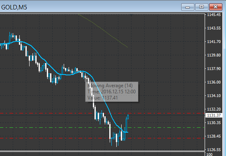226x156 pixels.
Task: Close the GOLD,M5 chart window
Action: (215, 7)
